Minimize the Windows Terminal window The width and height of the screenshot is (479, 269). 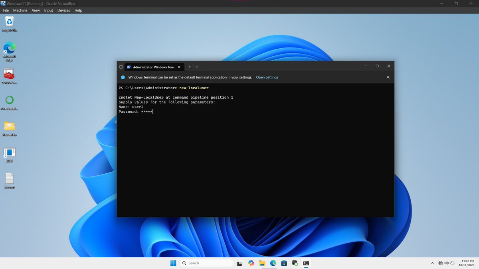click(x=365, y=66)
